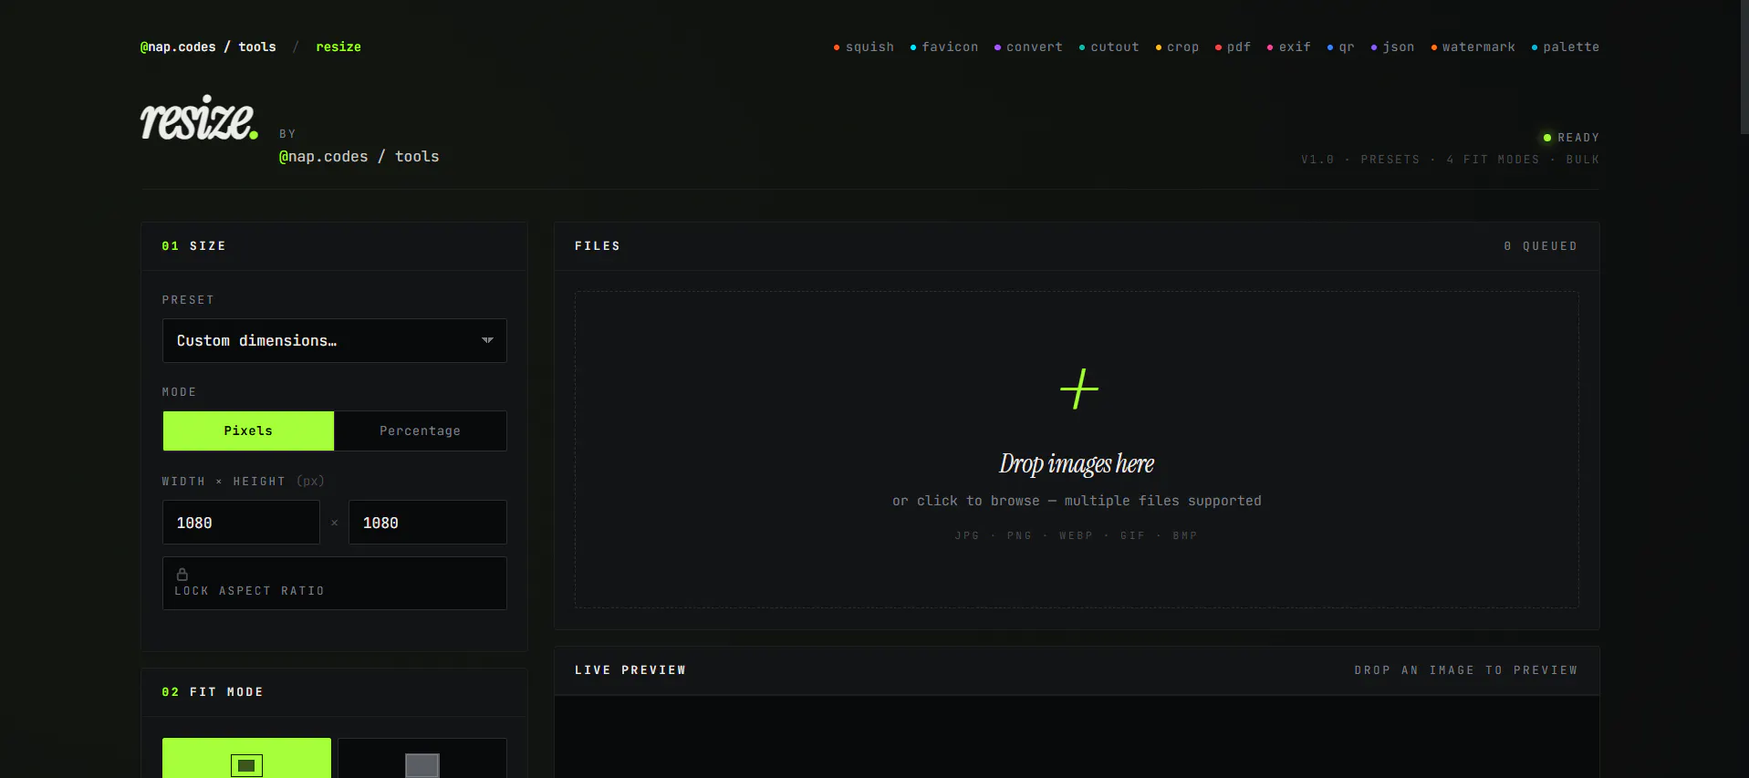The width and height of the screenshot is (1749, 778).
Task: Toggle Lock Aspect Ratio
Action: [x=334, y=583]
